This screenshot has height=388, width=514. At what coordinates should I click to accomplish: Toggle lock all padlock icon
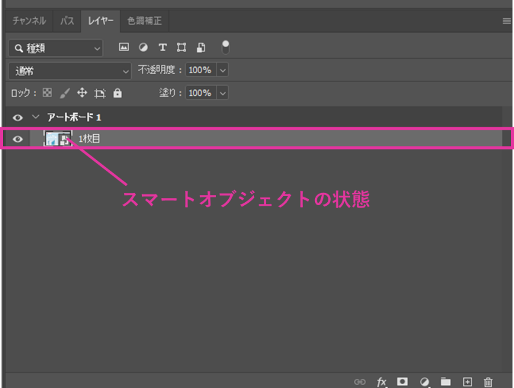[x=117, y=94]
